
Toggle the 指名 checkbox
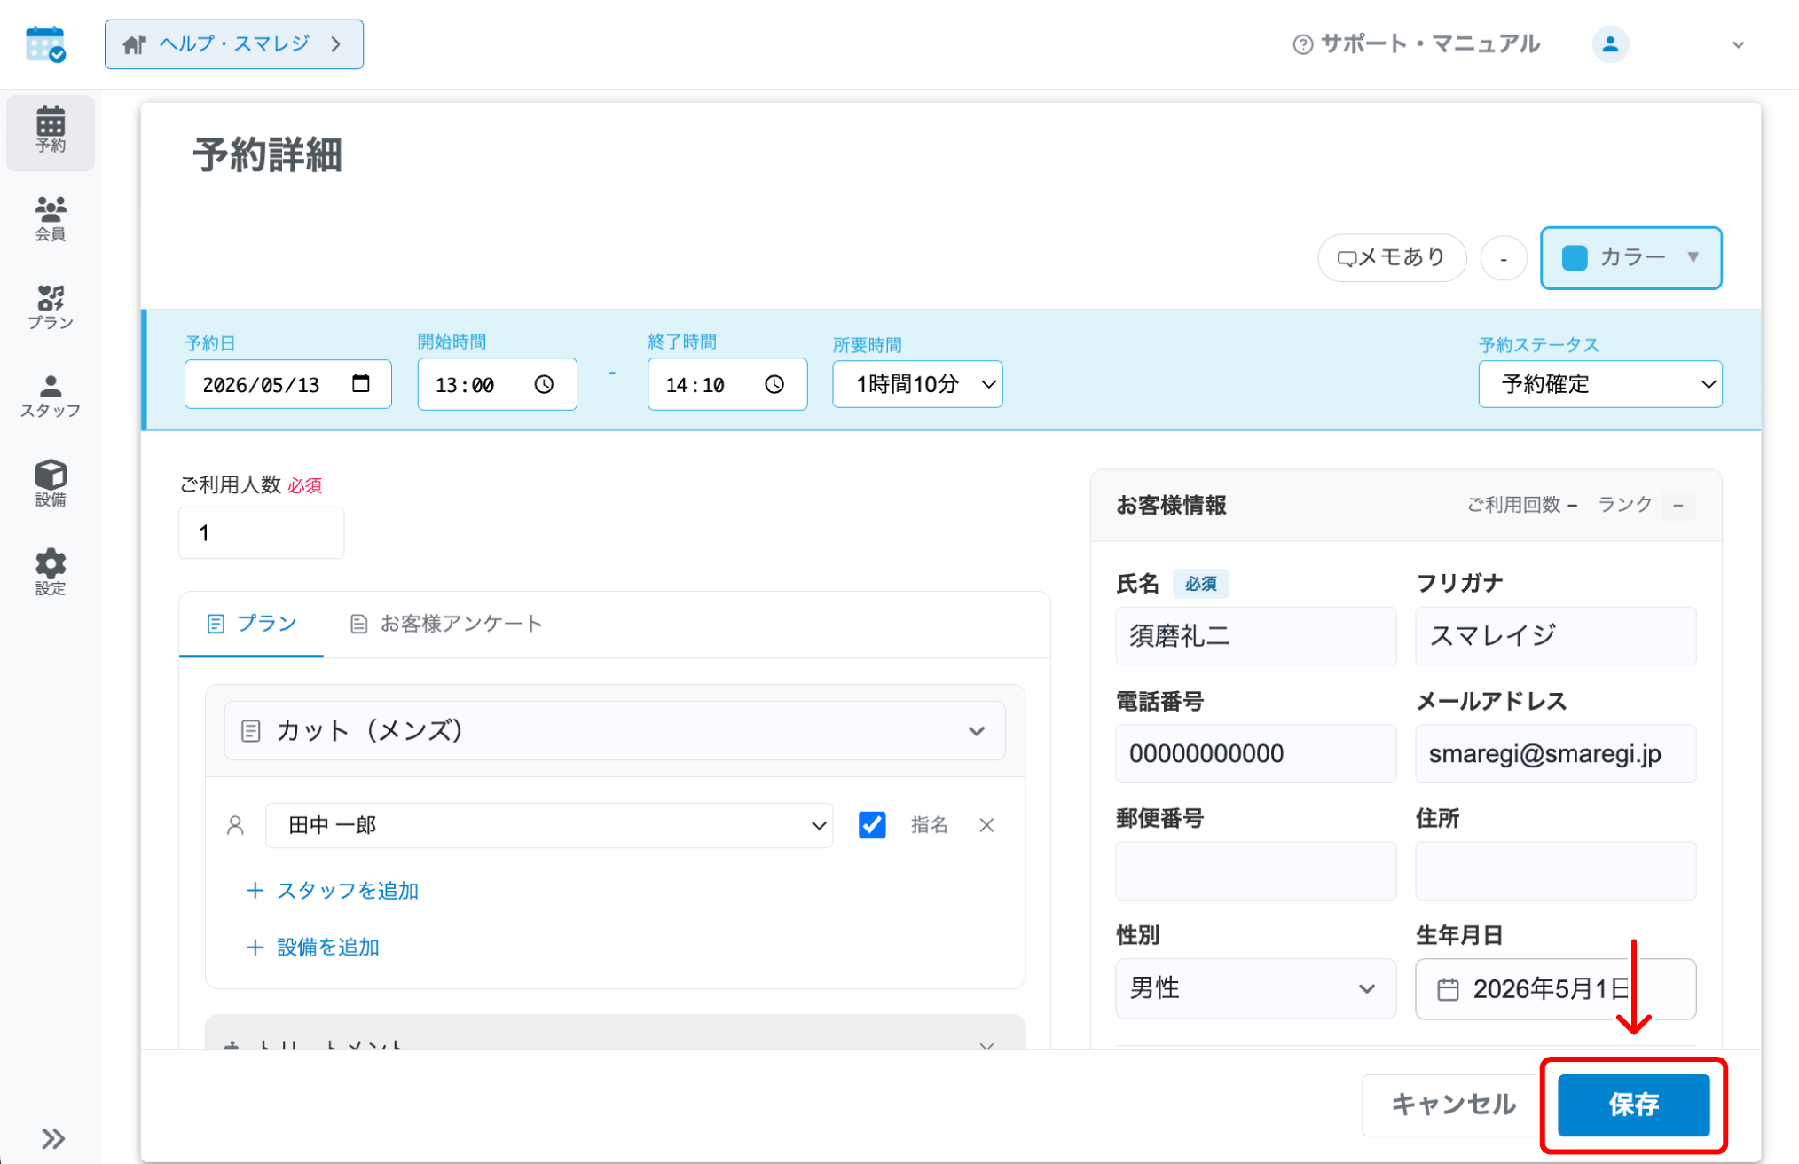pos(872,825)
